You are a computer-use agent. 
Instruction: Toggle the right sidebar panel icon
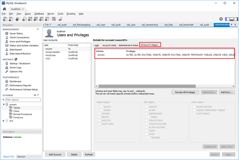[236, 19]
